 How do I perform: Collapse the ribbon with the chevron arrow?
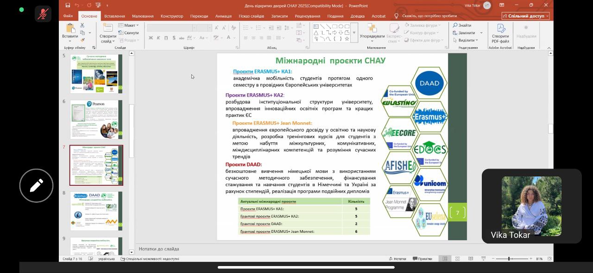(549, 48)
